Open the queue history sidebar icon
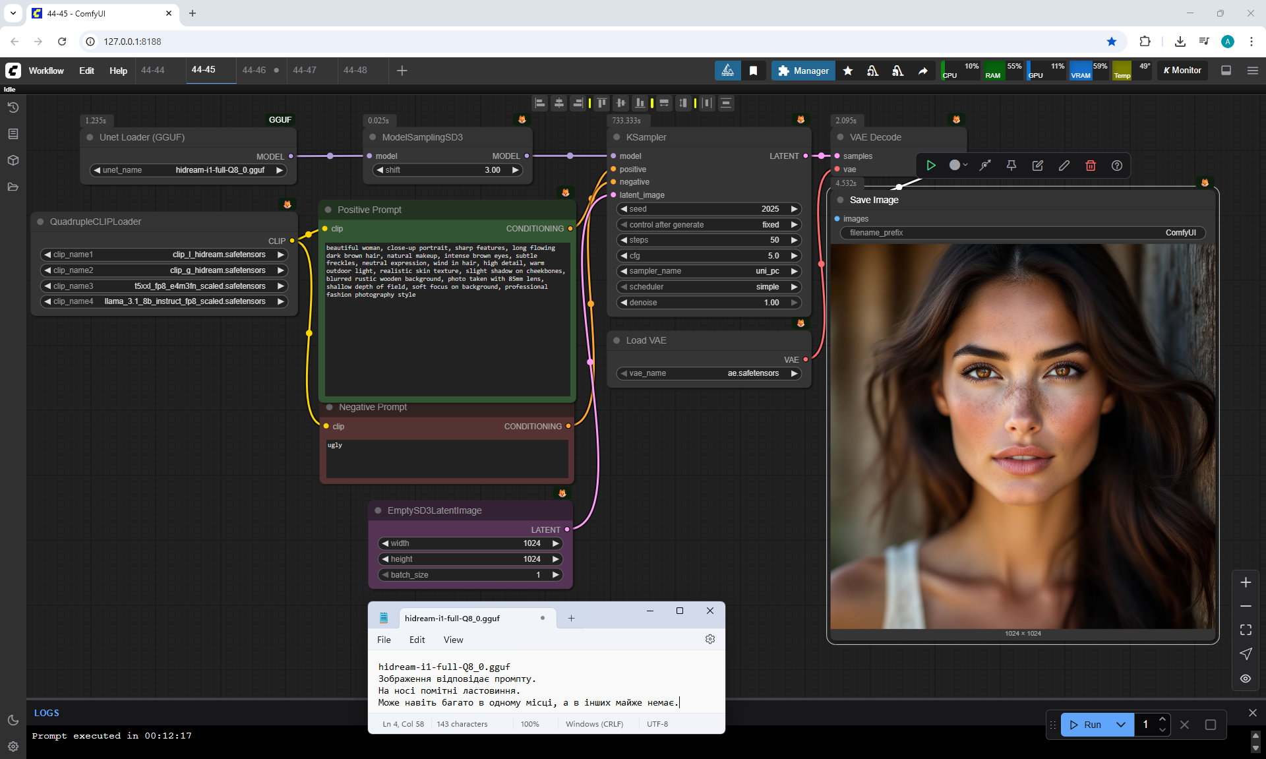The width and height of the screenshot is (1266, 759). point(13,107)
